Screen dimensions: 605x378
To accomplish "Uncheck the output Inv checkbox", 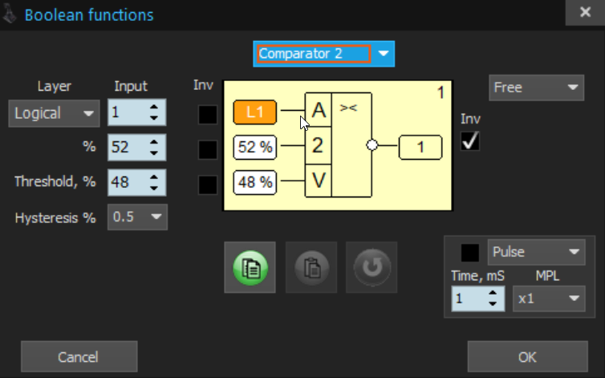I will click(x=470, y=141).
